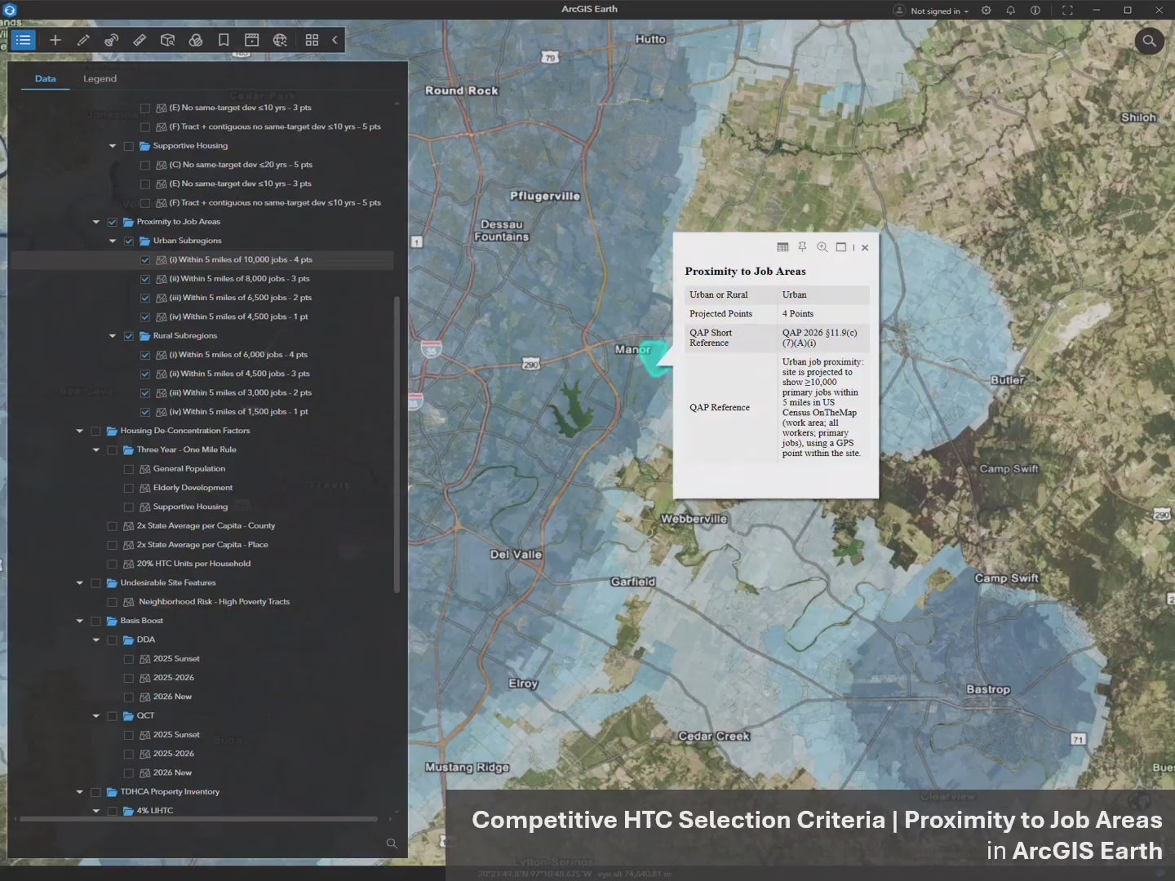This screenshot has height=881, width=1175.
Task: Open the map search magnifier button
Action: coord(1150,40)
